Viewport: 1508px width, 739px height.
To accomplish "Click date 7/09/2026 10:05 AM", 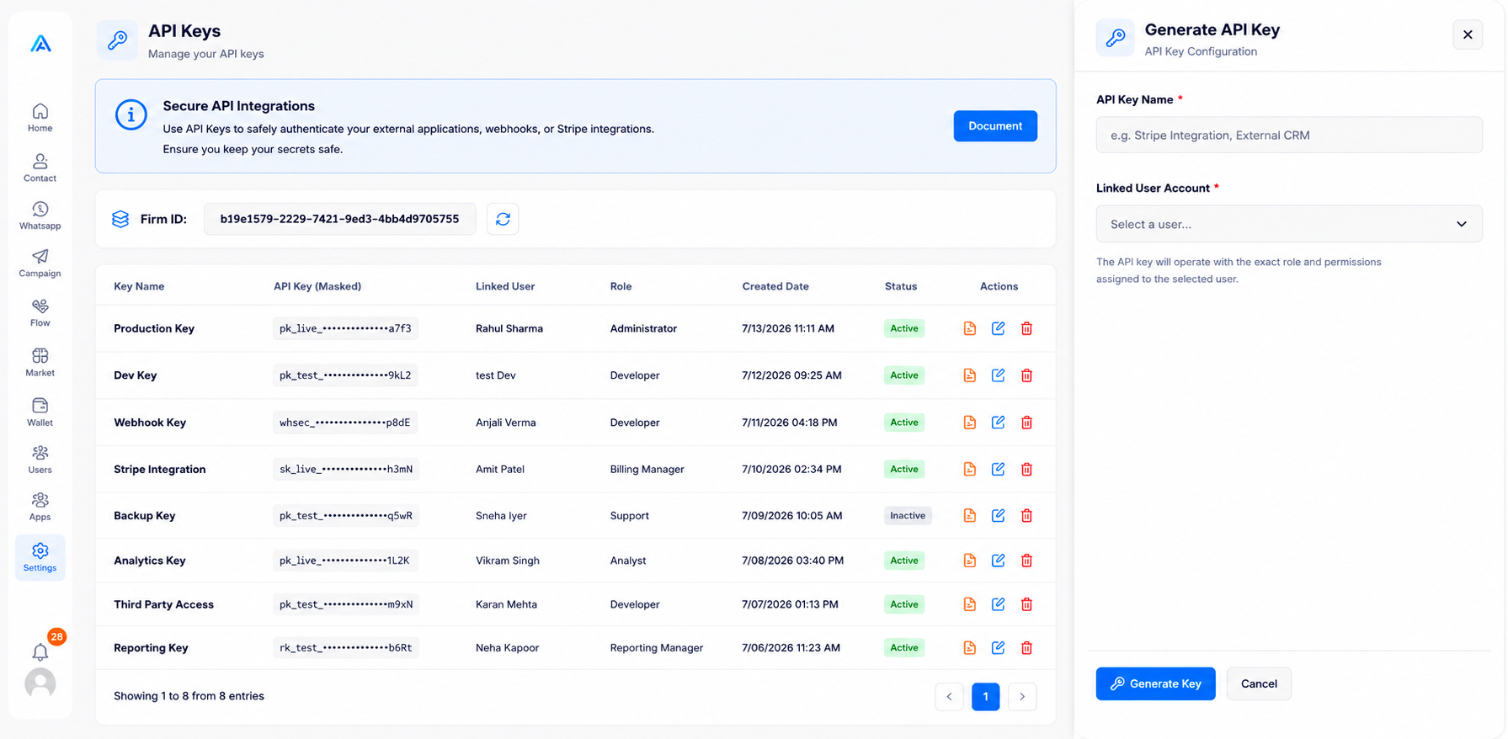I will (x=791, y=515).
